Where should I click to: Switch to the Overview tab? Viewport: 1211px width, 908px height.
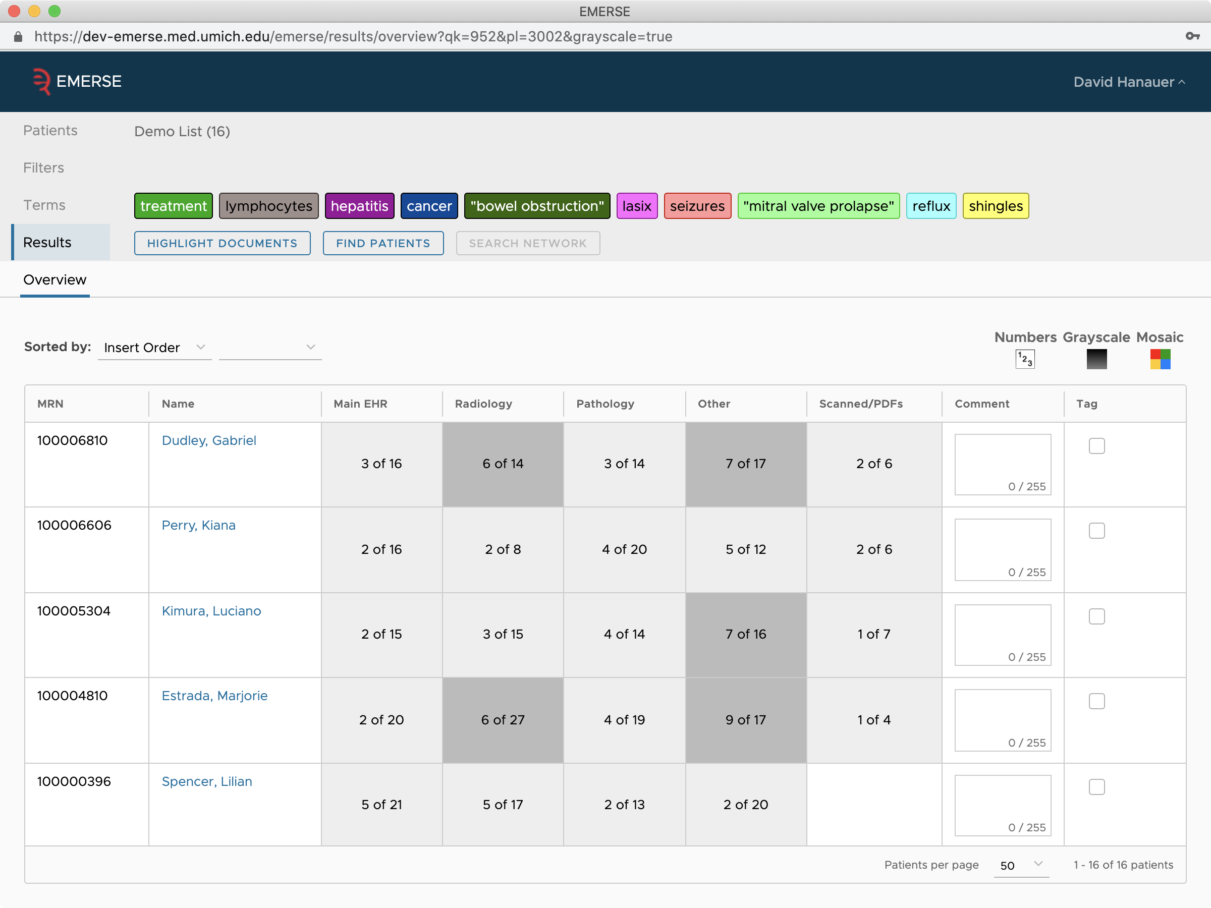54,279
